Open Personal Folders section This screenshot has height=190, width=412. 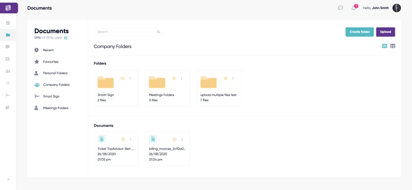(x=55, y=73)
